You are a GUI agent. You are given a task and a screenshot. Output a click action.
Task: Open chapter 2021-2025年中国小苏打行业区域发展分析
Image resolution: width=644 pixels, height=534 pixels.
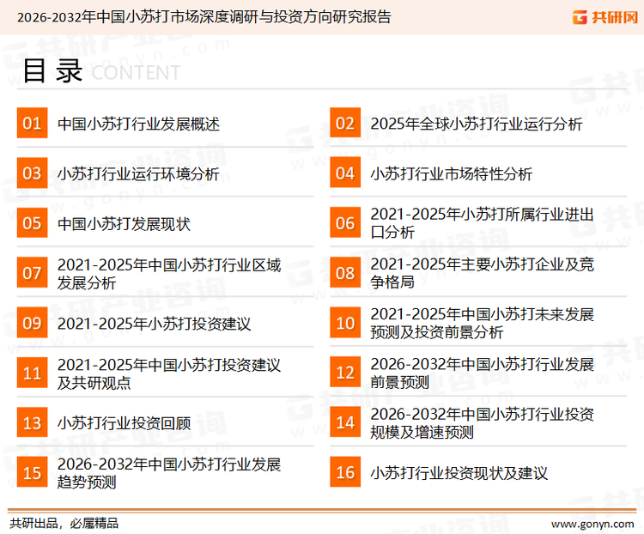pyautogui.click(x=169, y=274)
